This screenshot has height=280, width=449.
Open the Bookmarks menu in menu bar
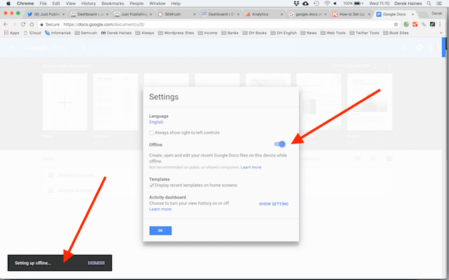pyautogui.click(x=113, y=3)
